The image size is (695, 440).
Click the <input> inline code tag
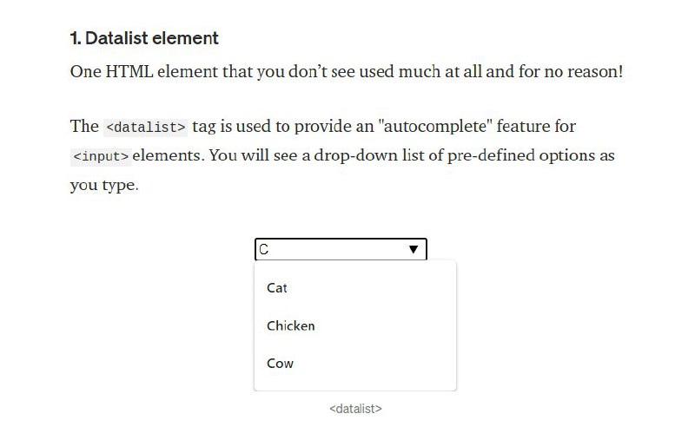(101, 157)
